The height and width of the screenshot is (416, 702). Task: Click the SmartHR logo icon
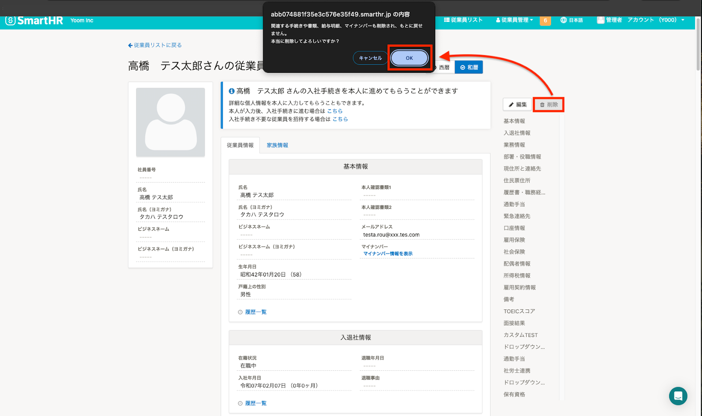(11, 21)
